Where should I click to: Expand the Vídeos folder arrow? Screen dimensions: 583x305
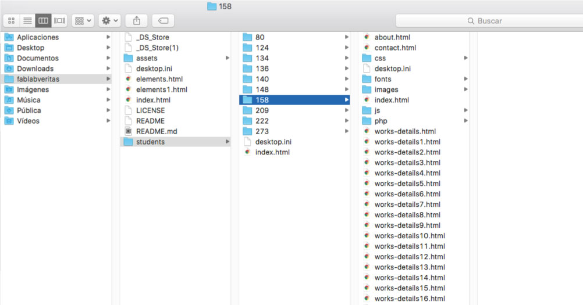point(108,121)
